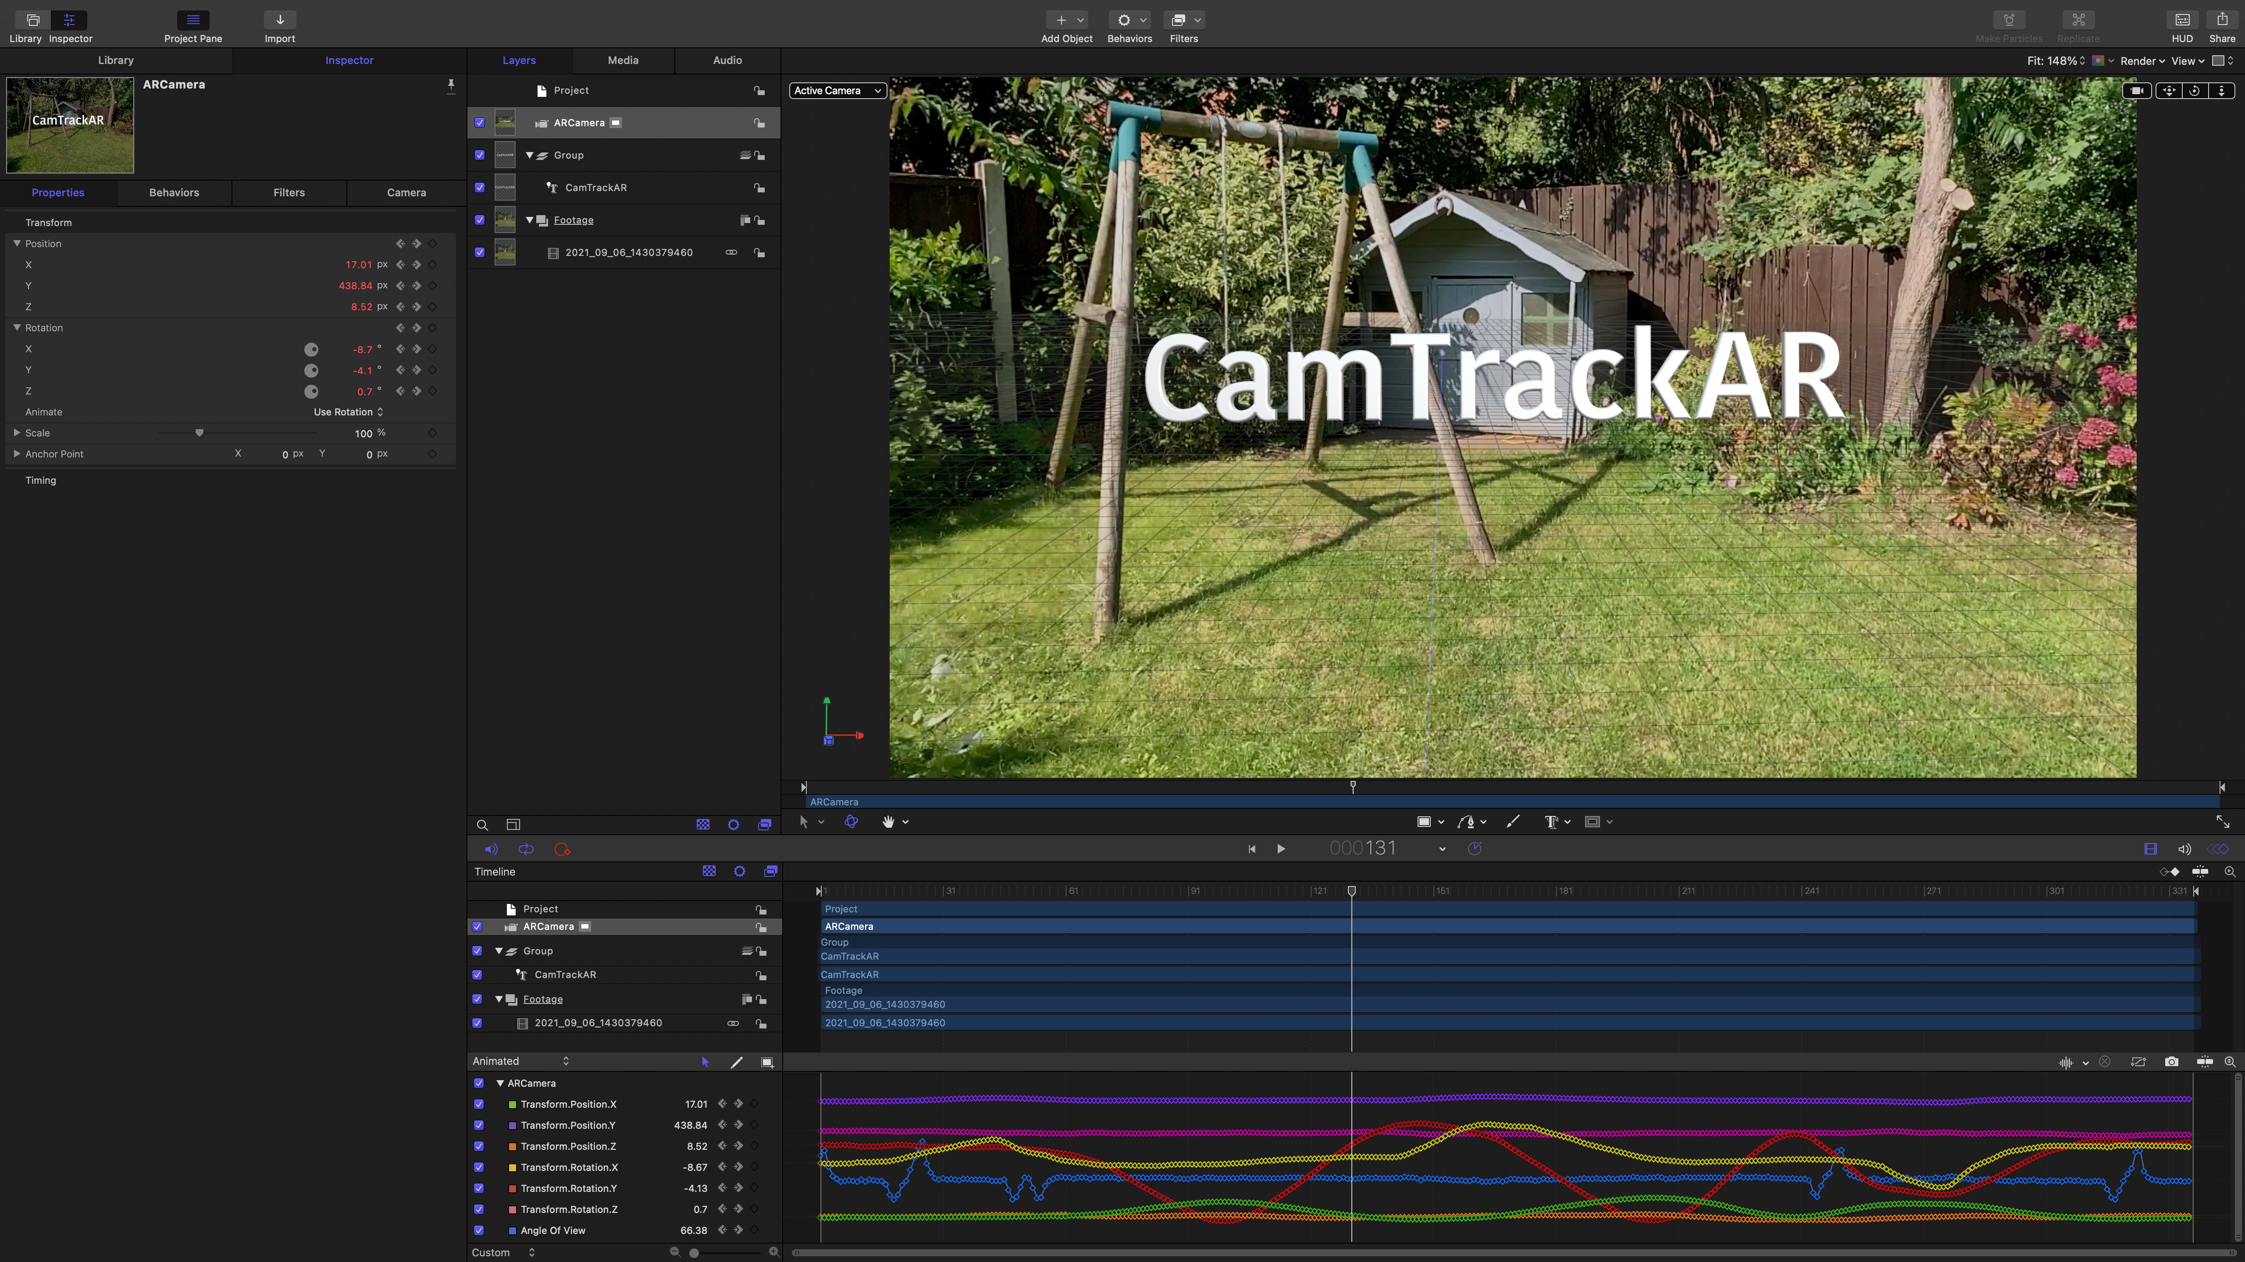Uncheck the Transform.Position.X curve checkbox
This screenshot has height=1262, width=2245.
pos(478,1104)
